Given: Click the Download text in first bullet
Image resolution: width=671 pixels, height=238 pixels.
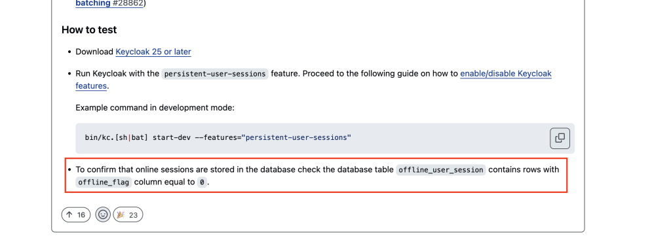Looking at the screenshot, I should 94,52.
